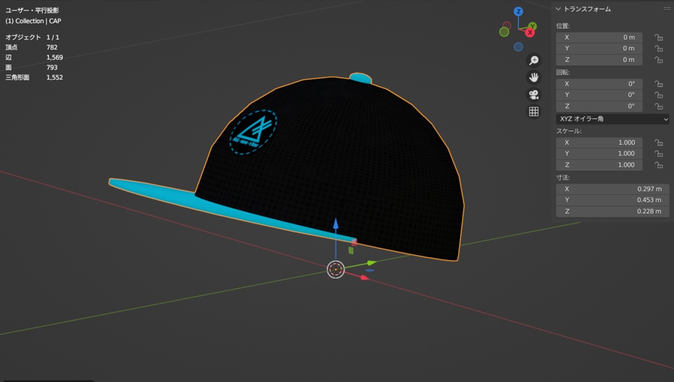The image size is (674, 382).
Task: Click the blue Z move gizmo arrow
Action: [x=336, y=224]
